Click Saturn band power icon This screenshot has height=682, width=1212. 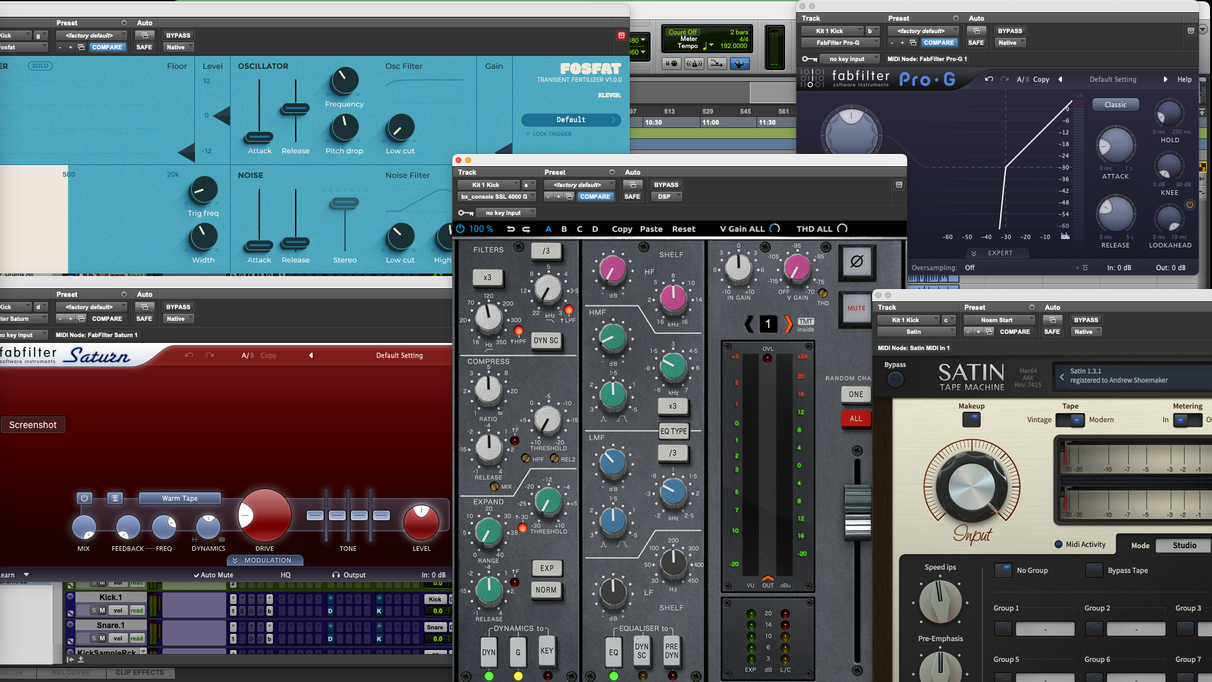(x=84, y=498)
